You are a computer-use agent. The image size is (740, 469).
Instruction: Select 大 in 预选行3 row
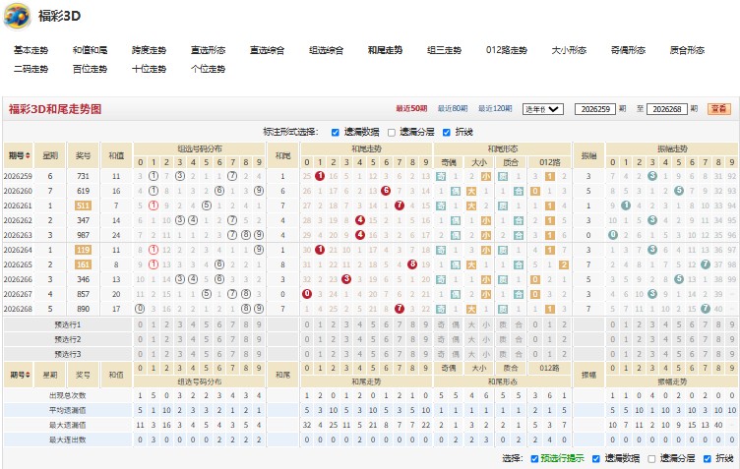click(471, 354)
